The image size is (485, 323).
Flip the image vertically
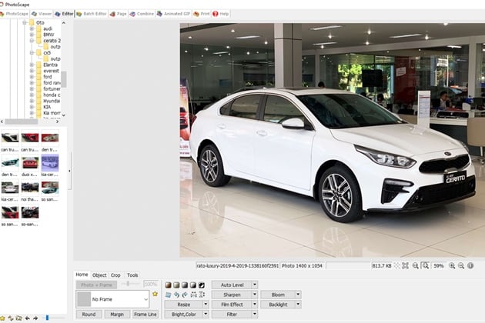pyautogui.click(x=202, y=295)
